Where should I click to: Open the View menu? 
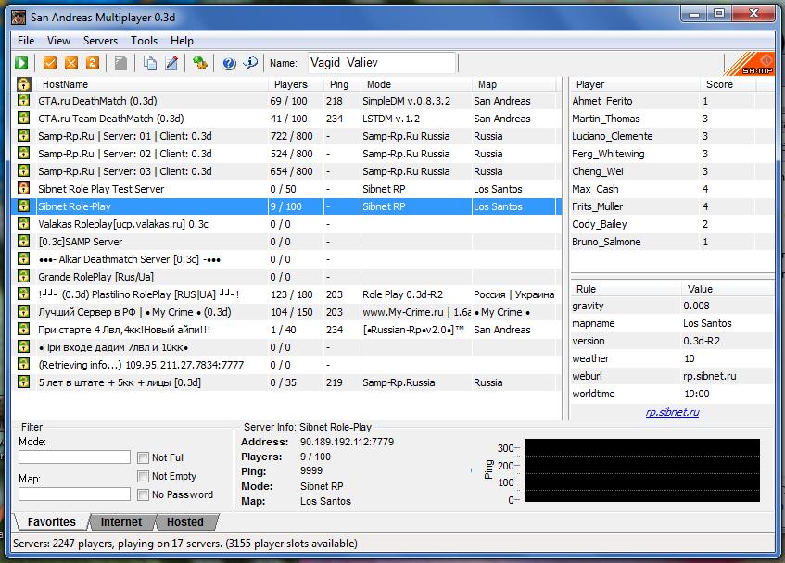coord(58,41)
